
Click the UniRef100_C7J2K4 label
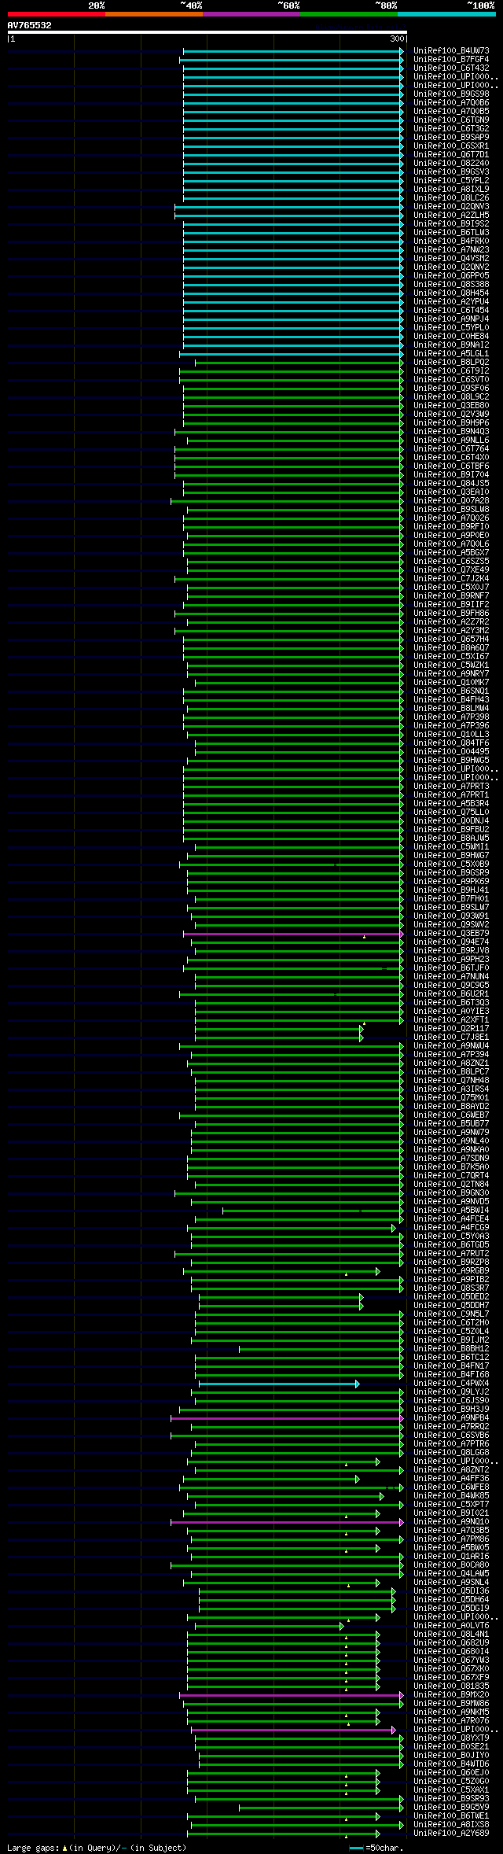(x=451, y=579)
